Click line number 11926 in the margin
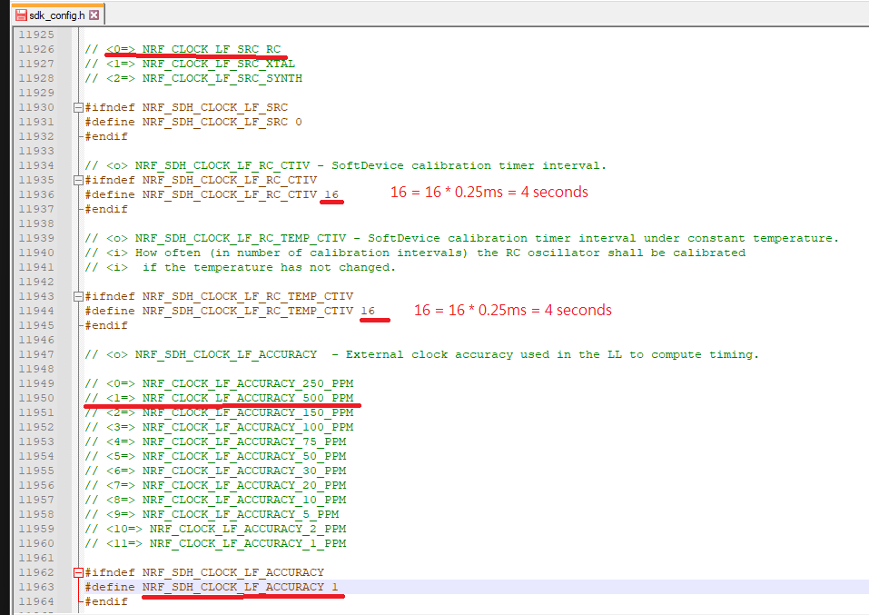The image size is (869, 615). [36, 49]
